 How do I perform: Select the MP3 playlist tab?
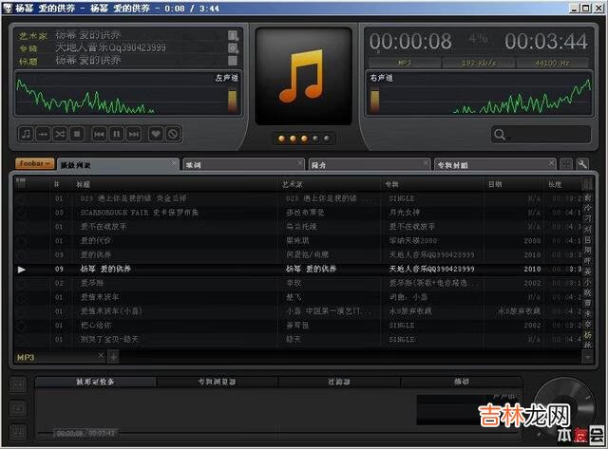27,357
